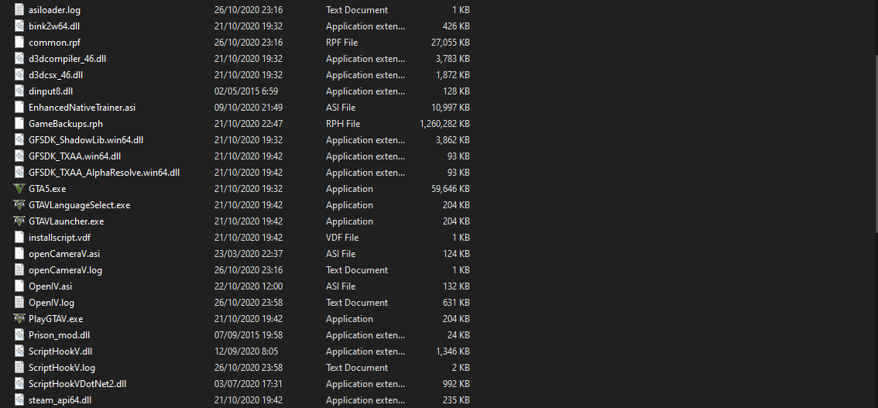This screenshot has height=408, width=878.
Task: Click the bink2w64.dll file icon
Action: coord(19,26)
